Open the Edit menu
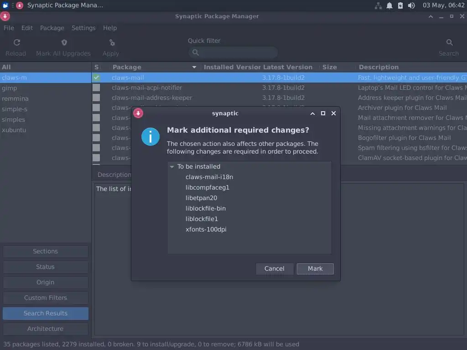This screenshot has width=467, height=350. (x=27, y=28)
